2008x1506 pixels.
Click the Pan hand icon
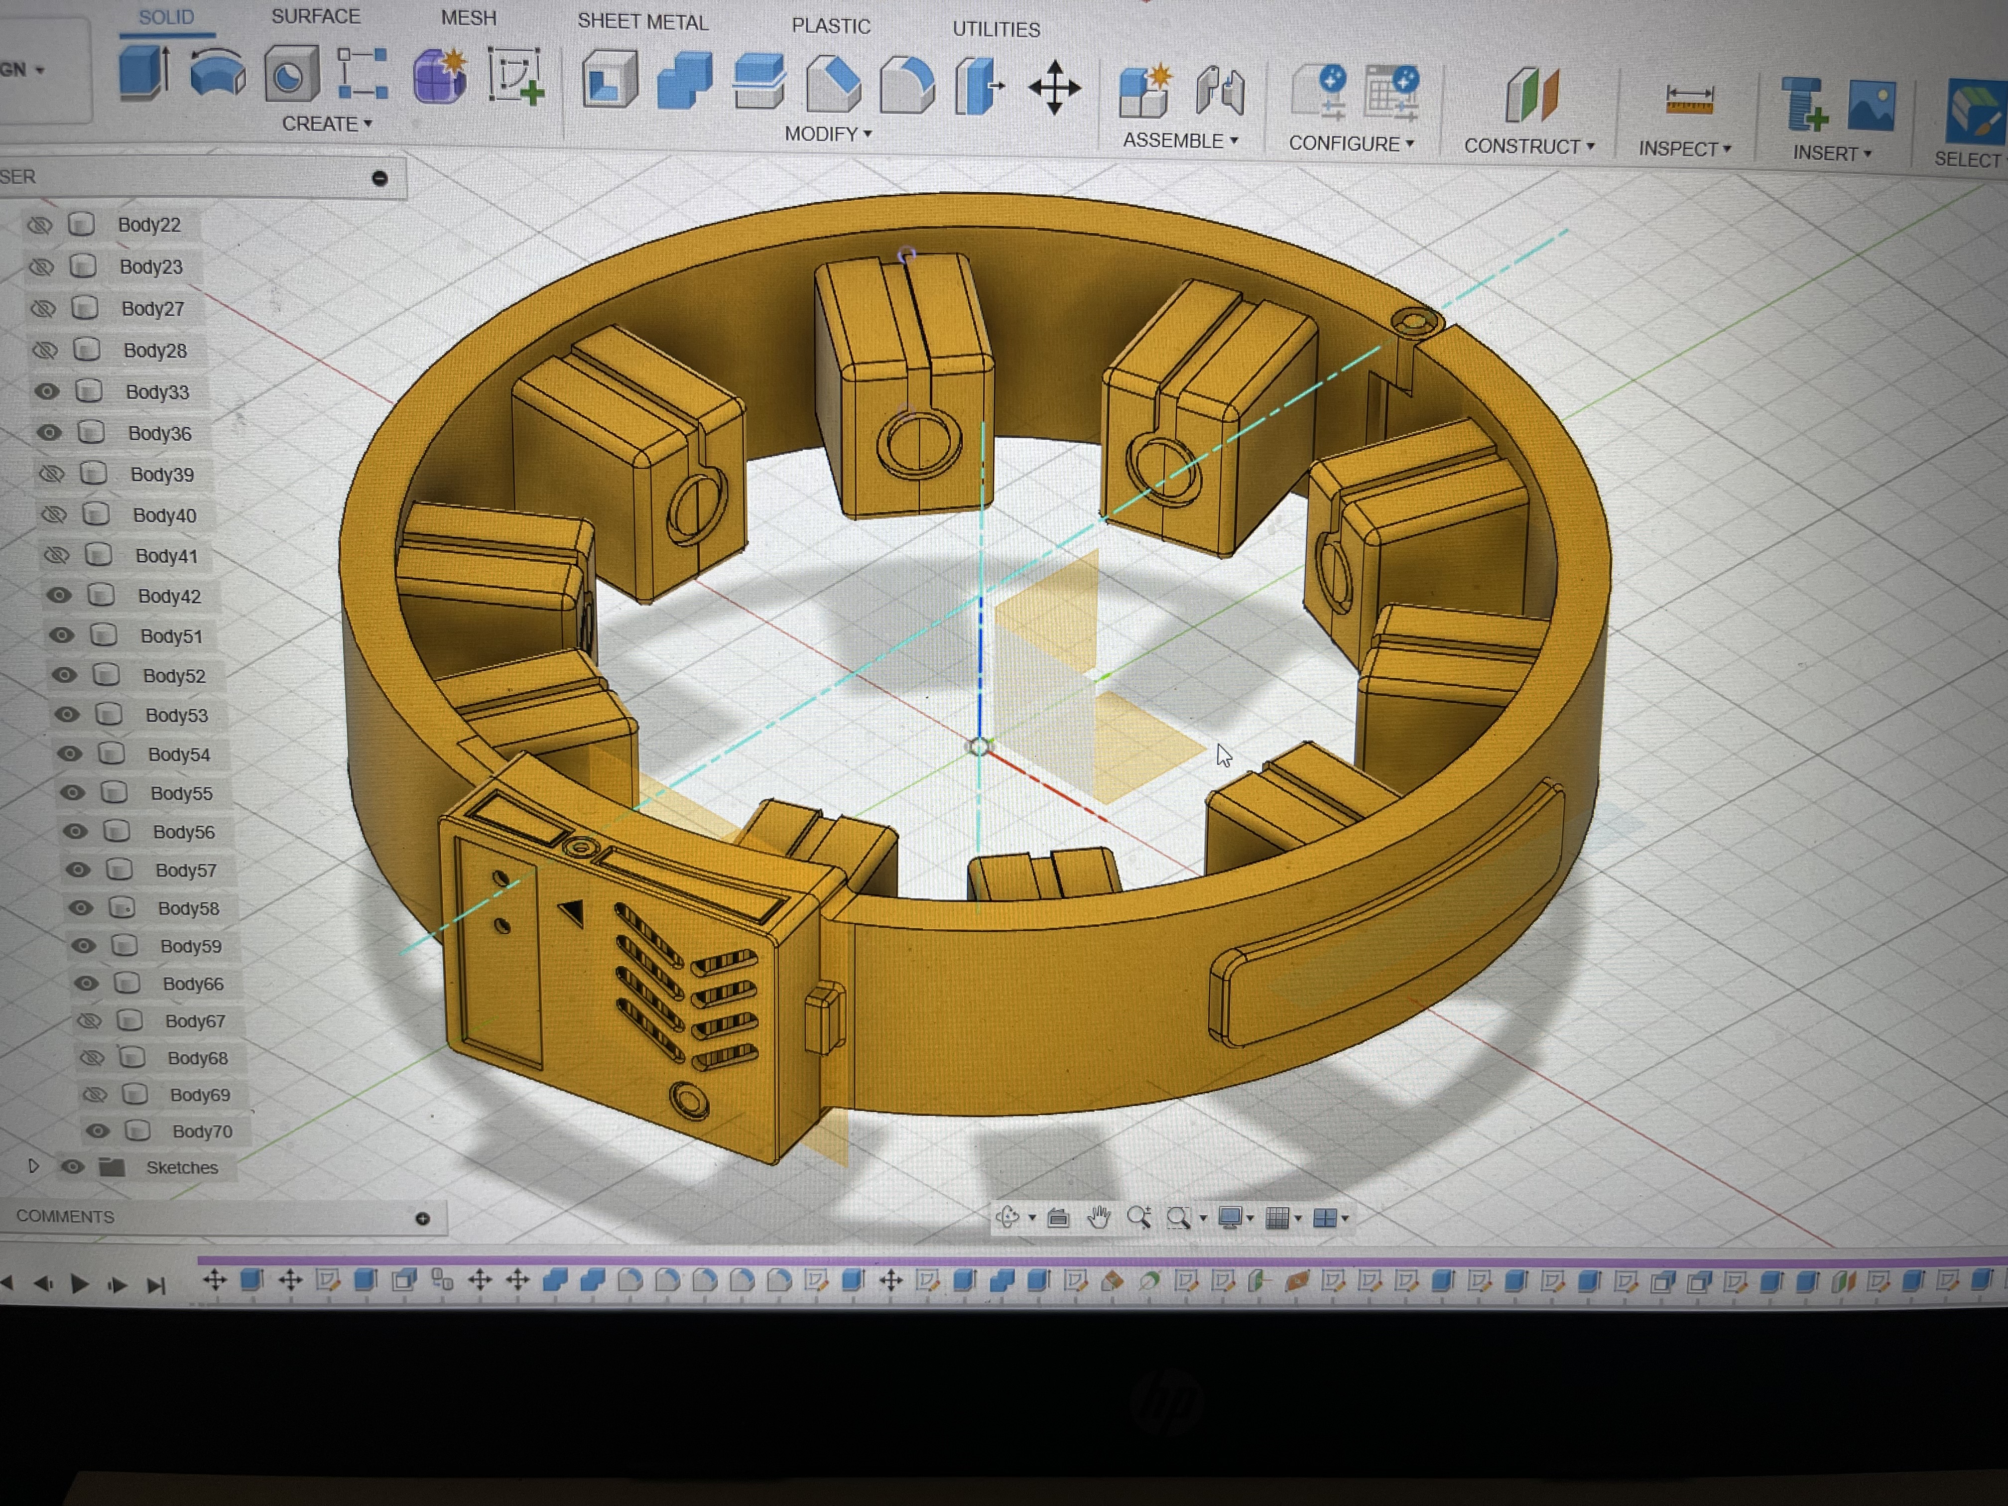click(1099, 1217)
